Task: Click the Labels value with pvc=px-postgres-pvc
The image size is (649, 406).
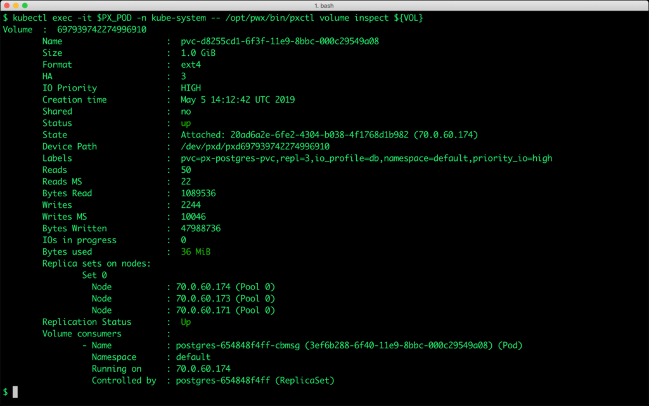Action: 366,158
